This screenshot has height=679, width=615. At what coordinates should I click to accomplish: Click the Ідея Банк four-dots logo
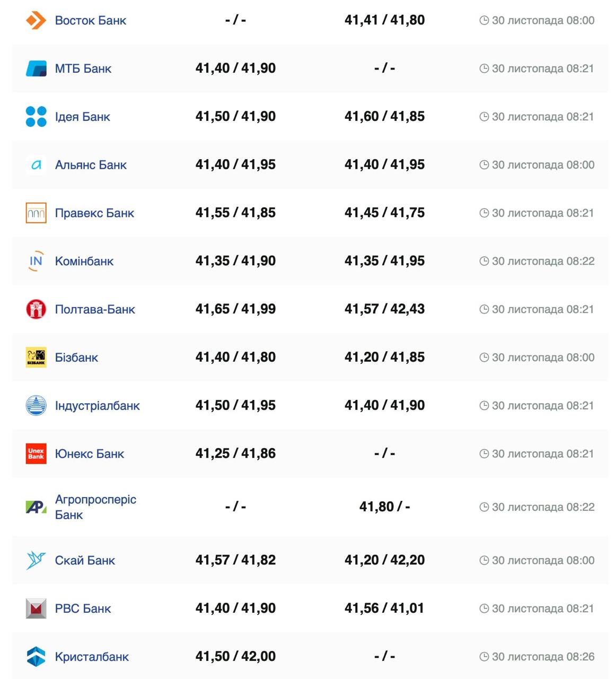pyautogui.click(x=36, y=117)
